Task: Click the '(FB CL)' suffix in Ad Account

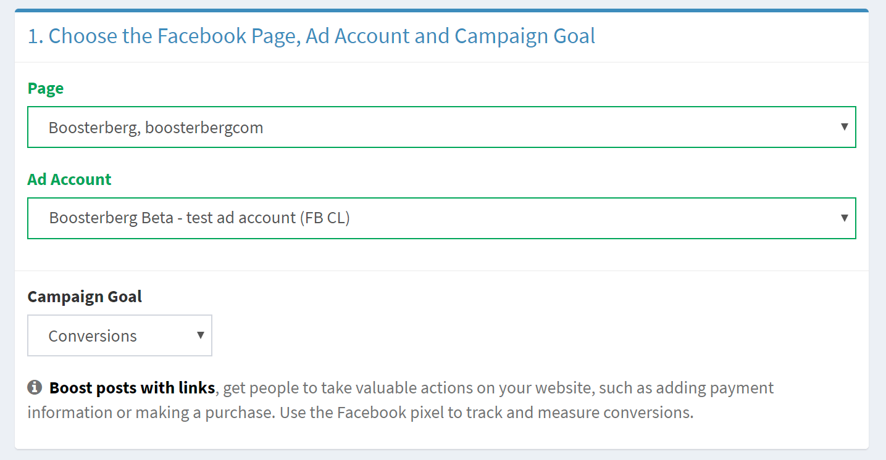Action: pyautogui.click(x=324, y=218)
